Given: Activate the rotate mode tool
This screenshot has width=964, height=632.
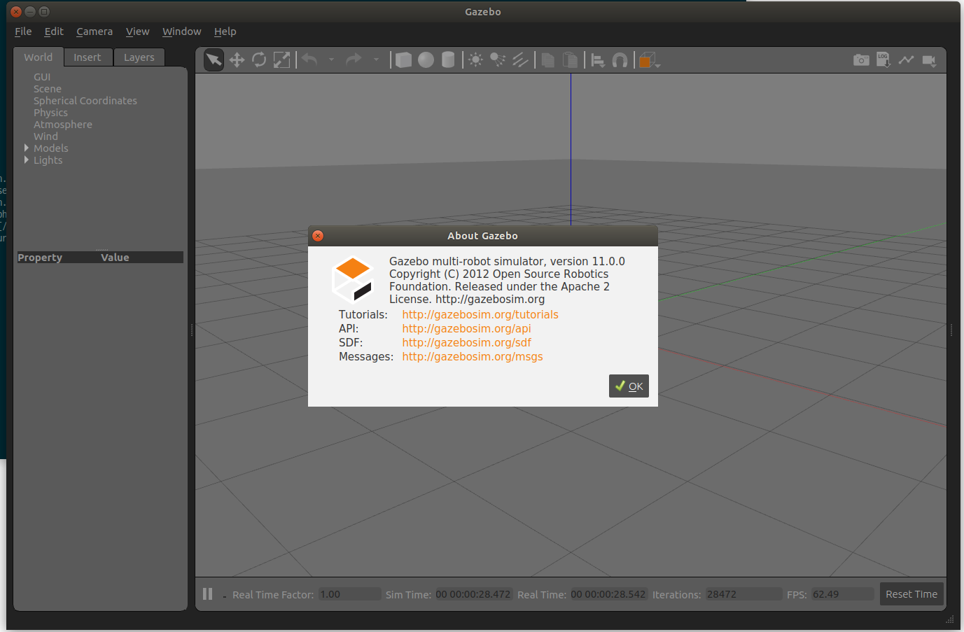Looking at the screenshot, I should pos(259,60).
